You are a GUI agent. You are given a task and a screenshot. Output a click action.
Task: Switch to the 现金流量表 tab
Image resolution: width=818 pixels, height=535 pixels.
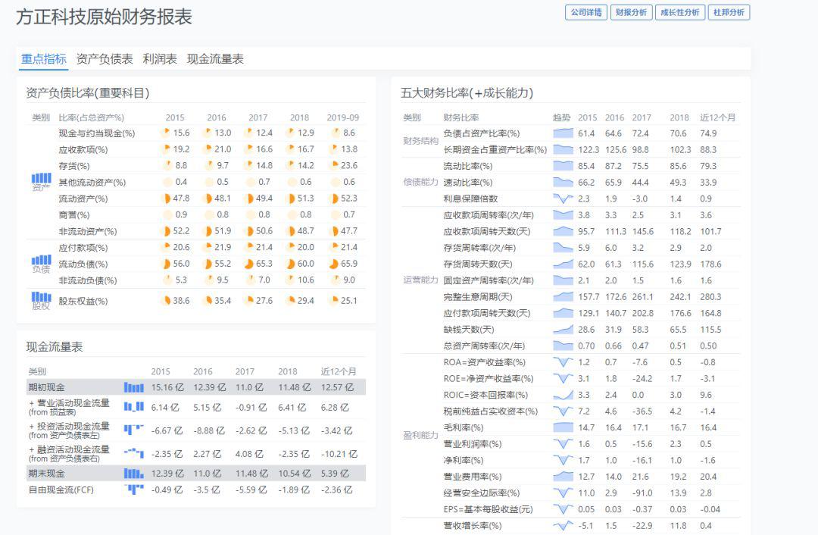click(215, 59)
